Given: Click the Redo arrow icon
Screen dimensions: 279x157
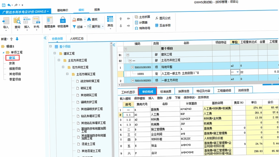Looking at the screenshot, I should point(16,5).
